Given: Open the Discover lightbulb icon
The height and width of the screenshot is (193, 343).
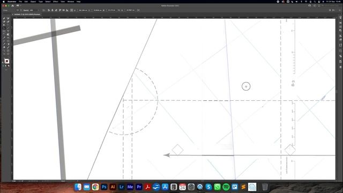Looking at the screenshot, I should [x=319, y=6].
